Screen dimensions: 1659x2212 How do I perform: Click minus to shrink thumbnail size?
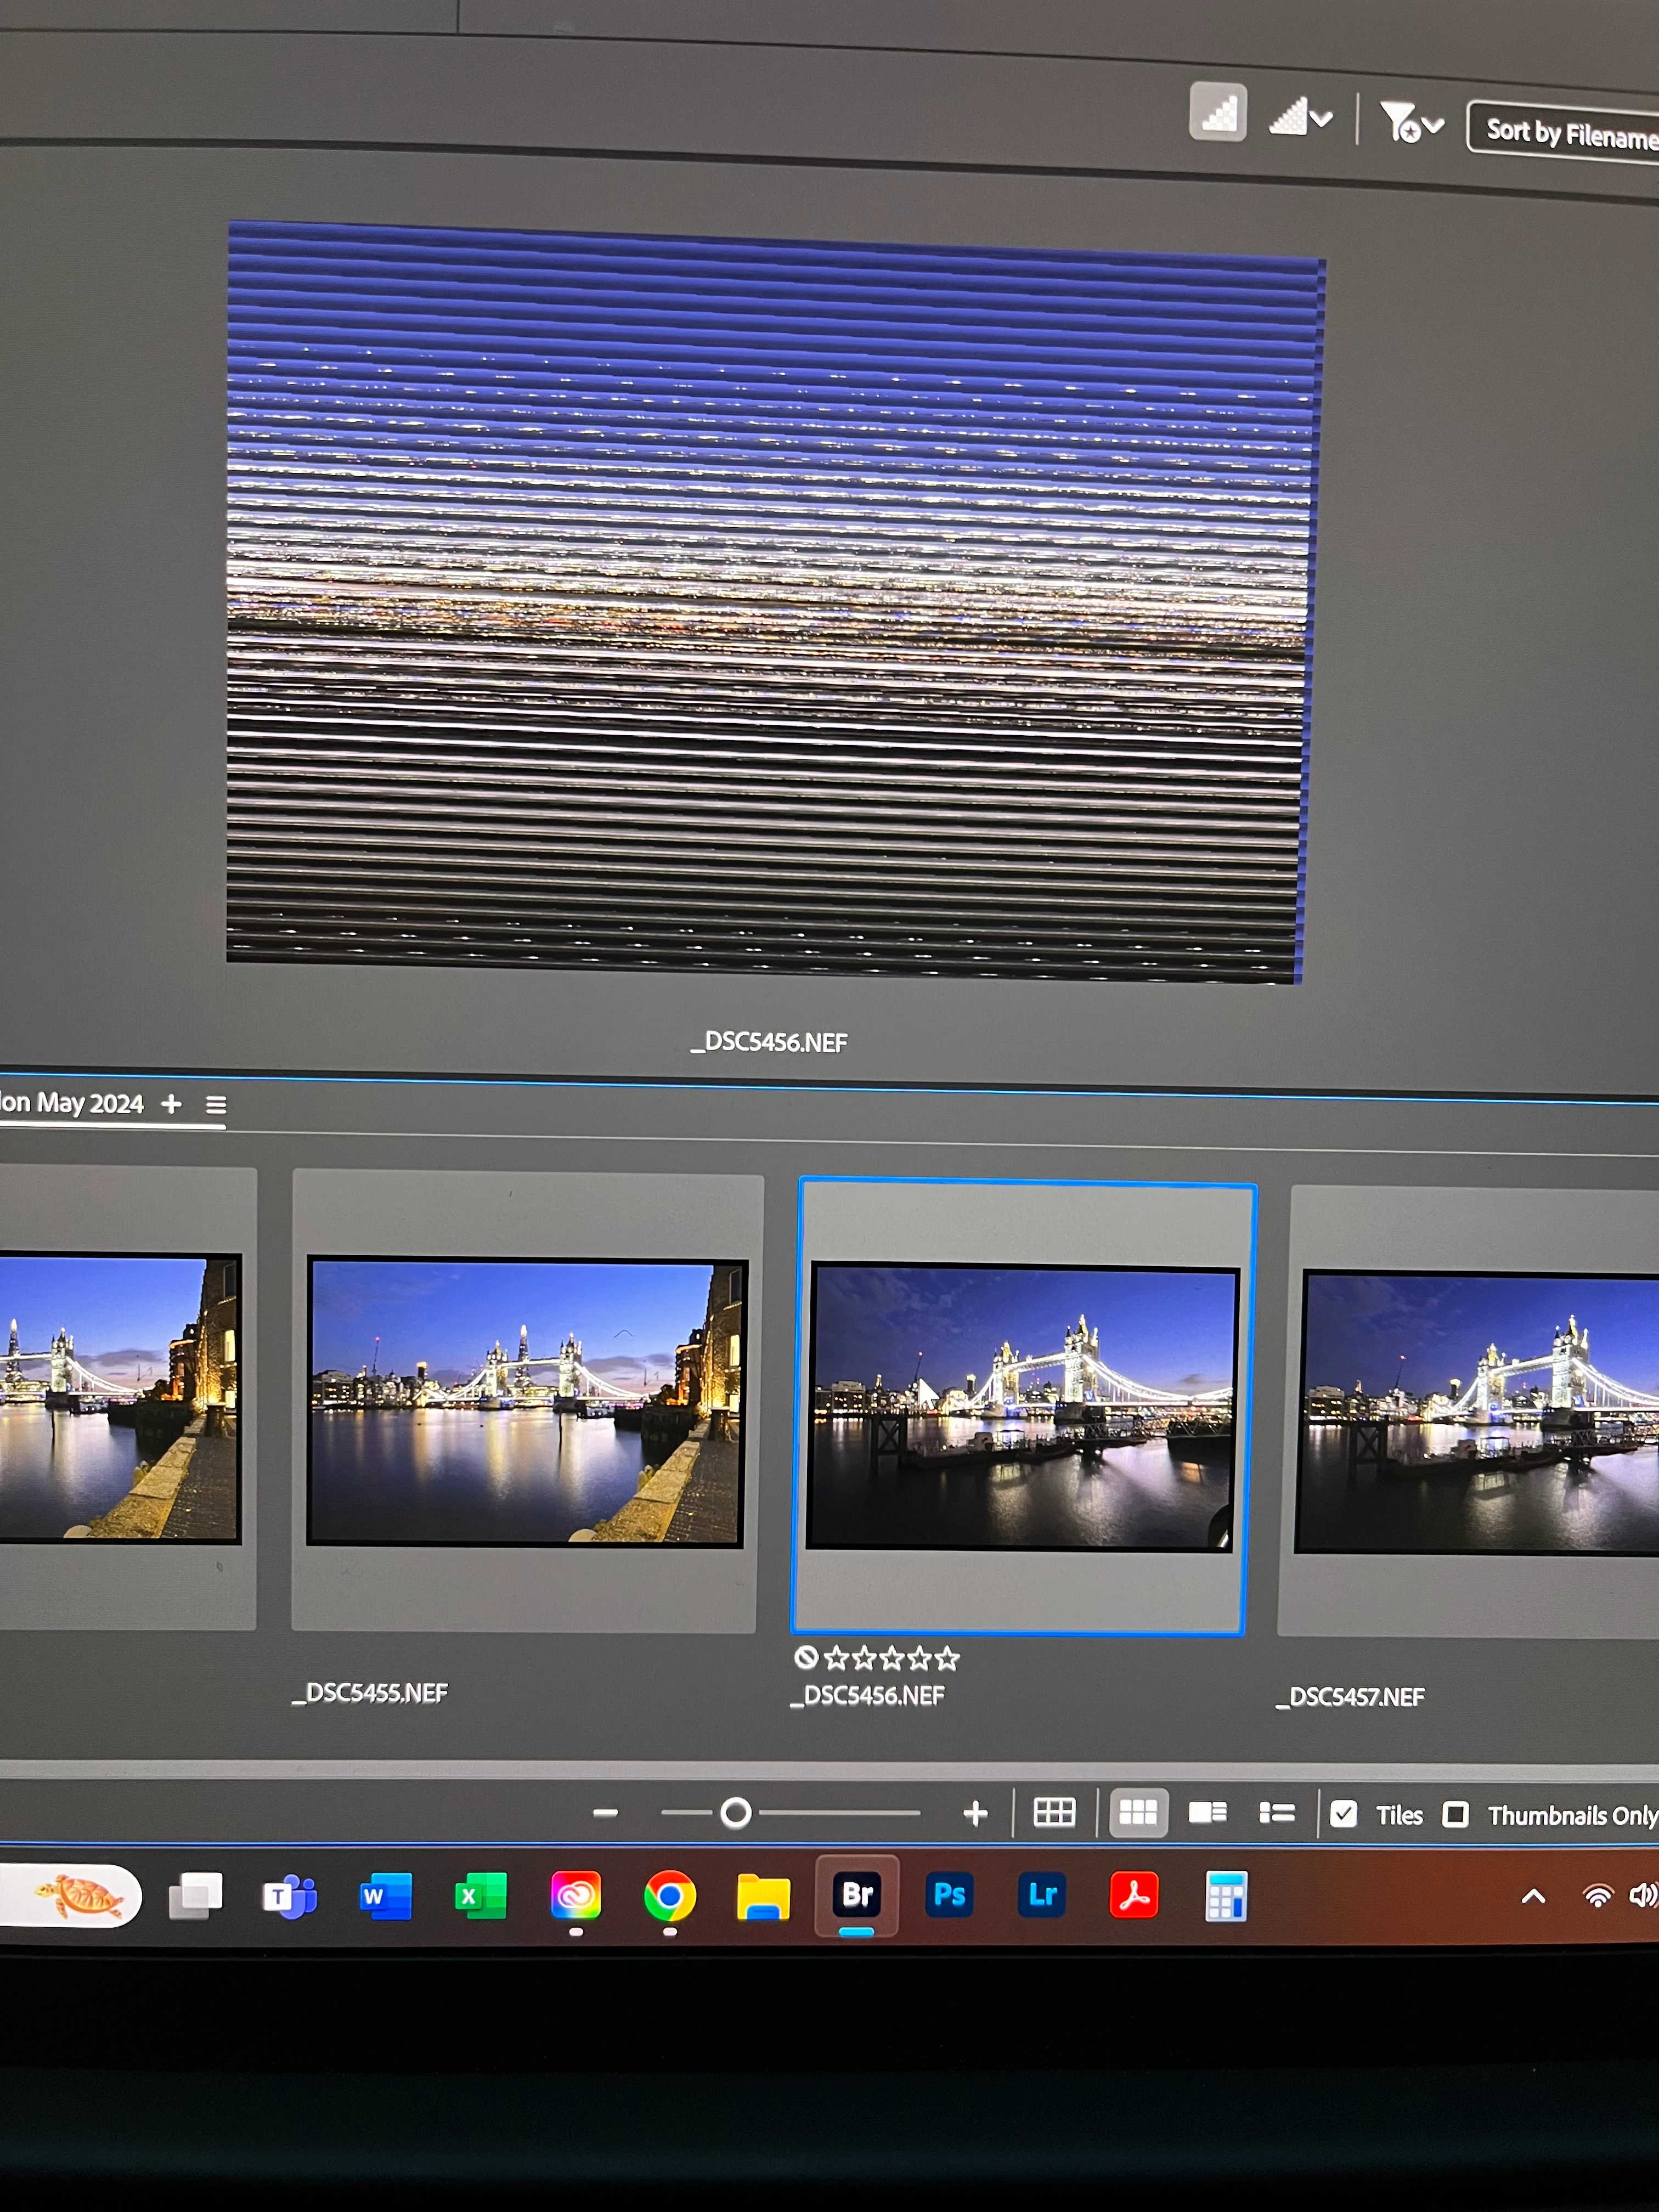tap(605, 1812)
